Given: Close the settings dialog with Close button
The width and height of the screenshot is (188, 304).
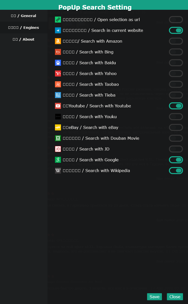Looking at the screenshot, I should click(175, 297).
